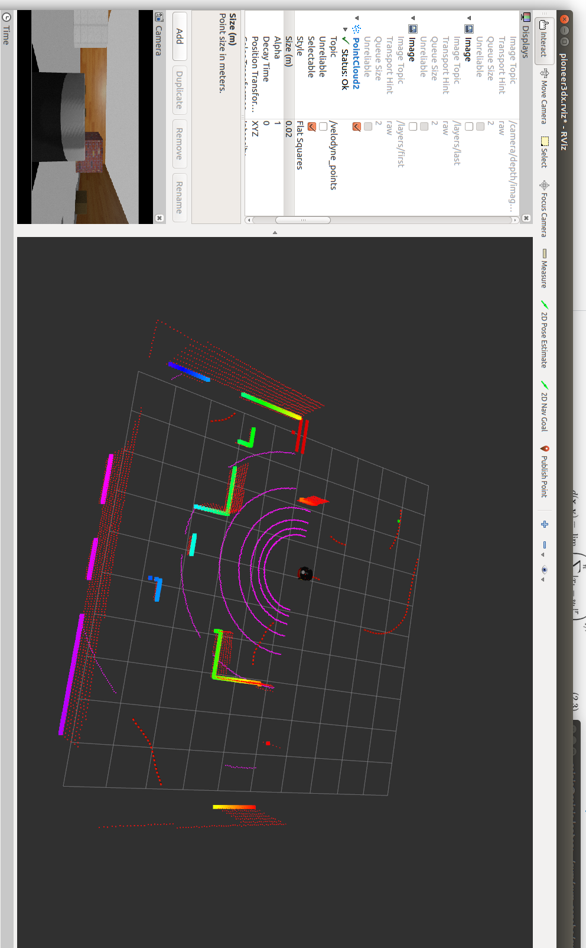Toggle Unreliable below /camera/depth Queue Size

[480, 126]
